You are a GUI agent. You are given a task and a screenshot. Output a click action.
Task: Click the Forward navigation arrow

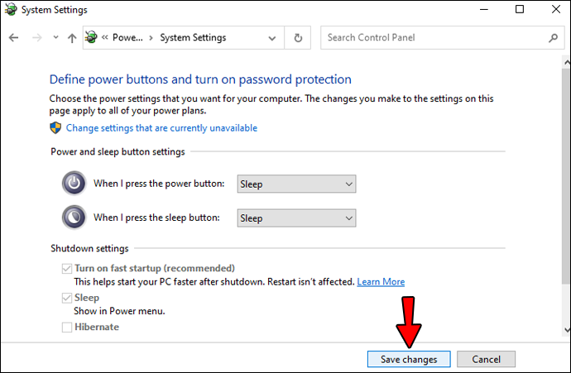(36, 38)
